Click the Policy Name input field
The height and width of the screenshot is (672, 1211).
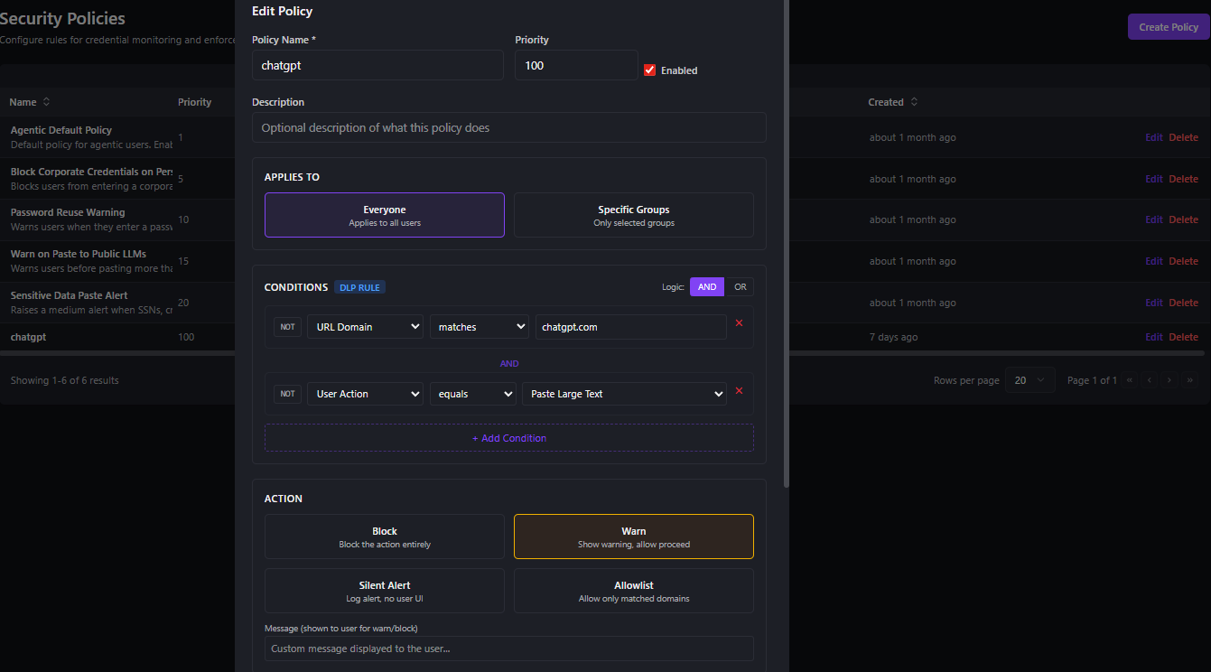(x=377, y=65)
